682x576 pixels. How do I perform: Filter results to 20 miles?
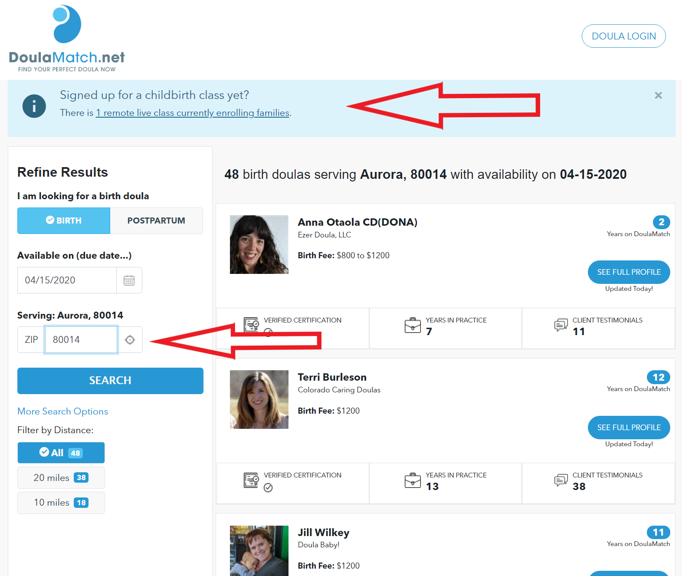(x=61, y=477)
